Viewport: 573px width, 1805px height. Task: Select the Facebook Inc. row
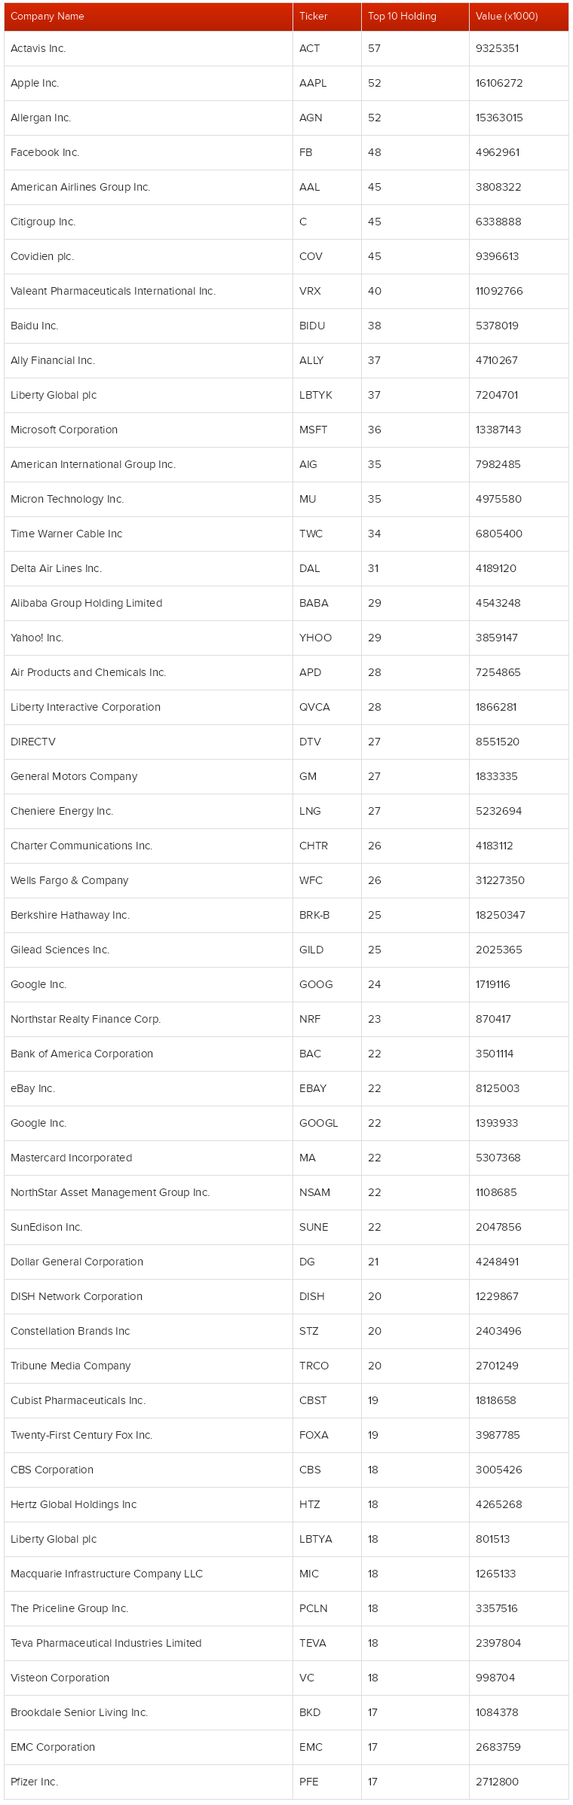click(x=286, y=152)
